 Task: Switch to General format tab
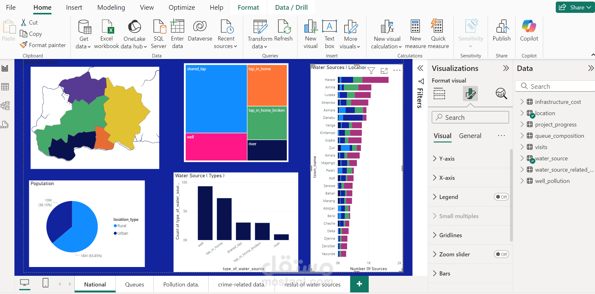[470, 136]
